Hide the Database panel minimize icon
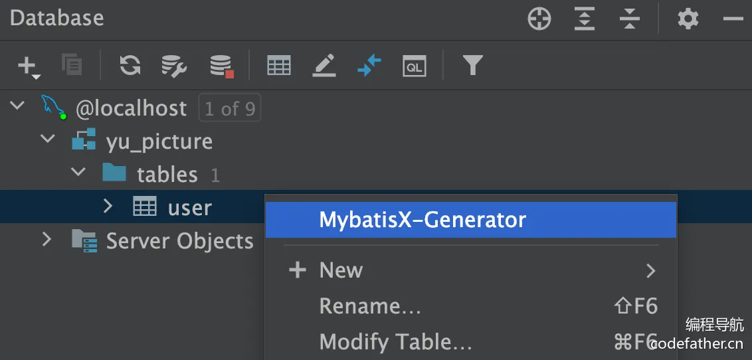 pyautogui.click(x=733, y=19)
